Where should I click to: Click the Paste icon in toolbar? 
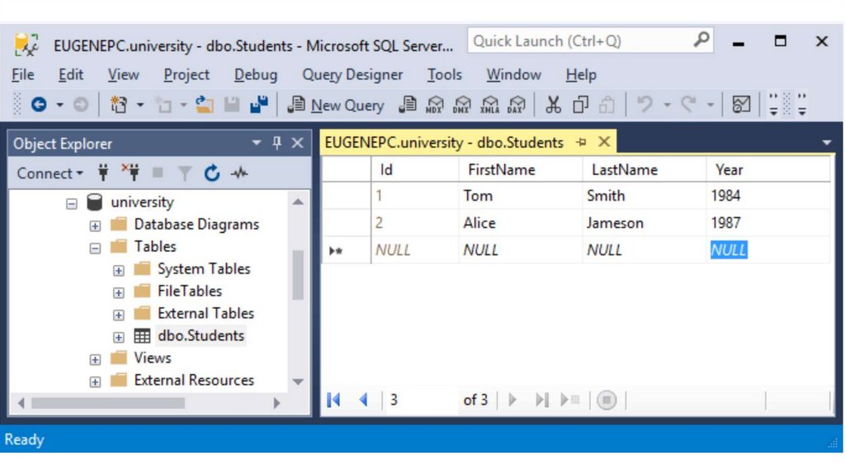(607, 104)
